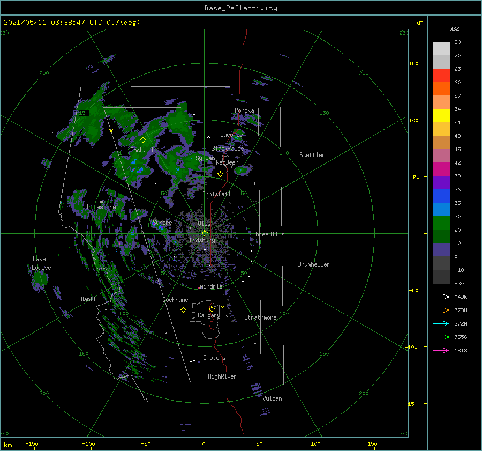Pick the slate blue 0-10 dBZ swatch
The width and height of the screenshot is (482, 451).
441,250
